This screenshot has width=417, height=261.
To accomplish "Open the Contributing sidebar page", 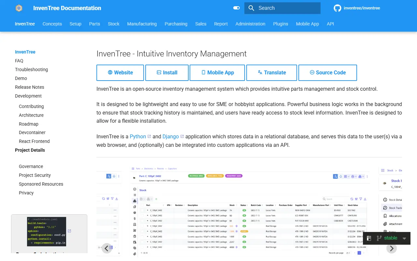I will coord(31,106).
